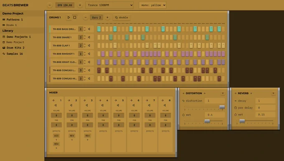Change Congas High track channel stepper
The height and width of the screenshot is (161, 284).
pyautogui.click(x=85, y=79)
